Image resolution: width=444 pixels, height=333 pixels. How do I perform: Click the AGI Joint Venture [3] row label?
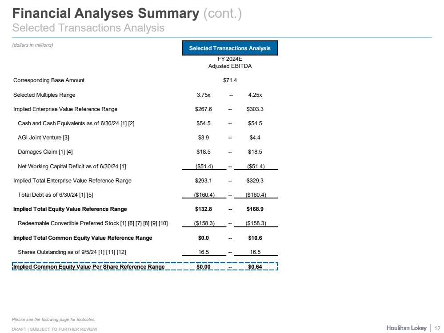[x=44, y=138]
